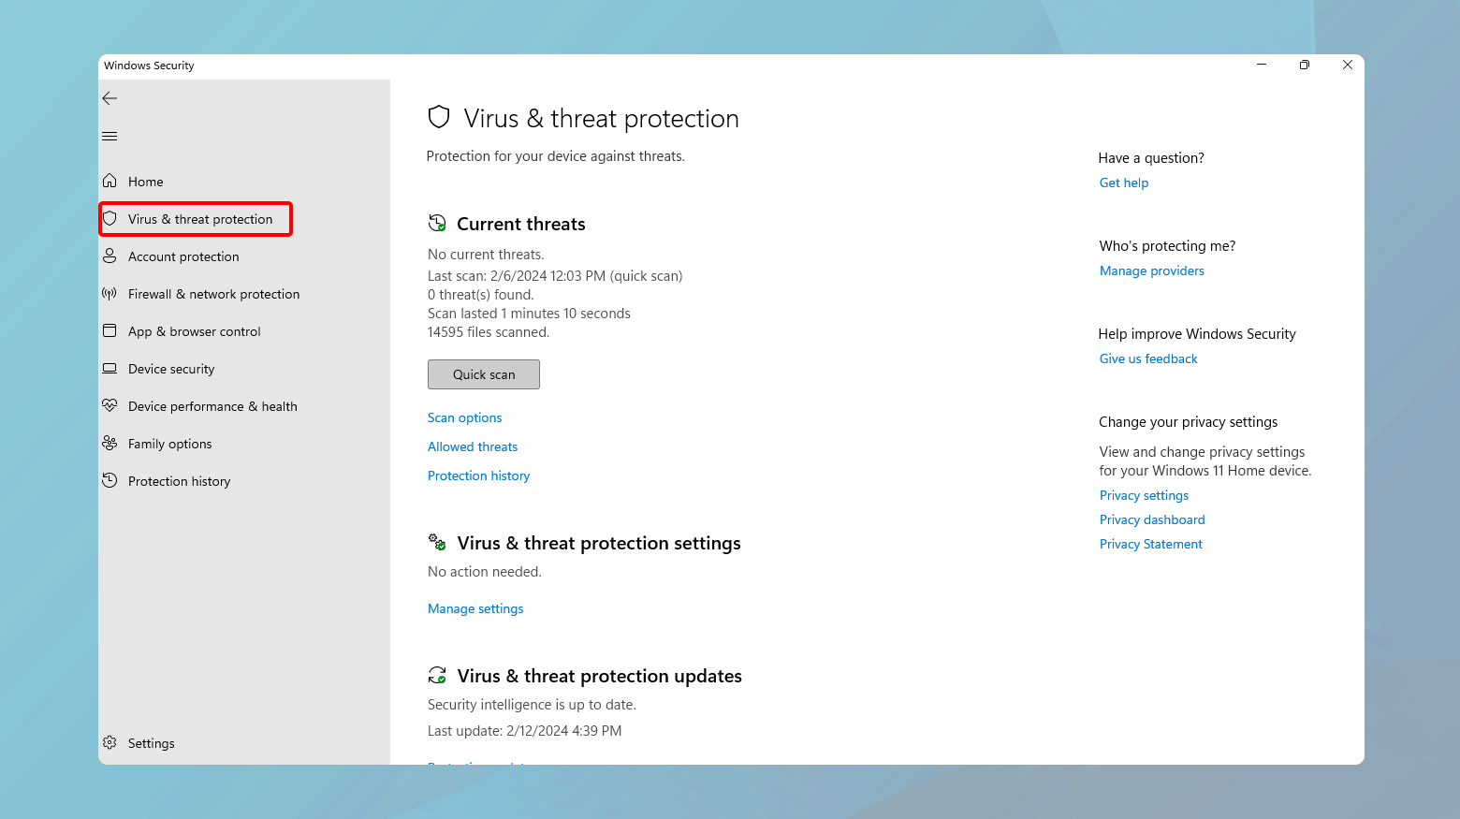View Allowed threats link
The image size is (1460, 819).
472,446
